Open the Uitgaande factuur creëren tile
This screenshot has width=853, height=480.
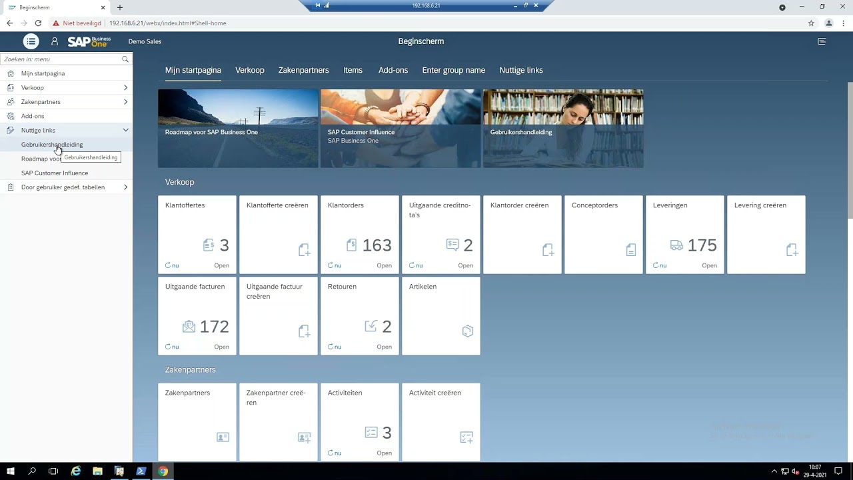click(279, 316)
